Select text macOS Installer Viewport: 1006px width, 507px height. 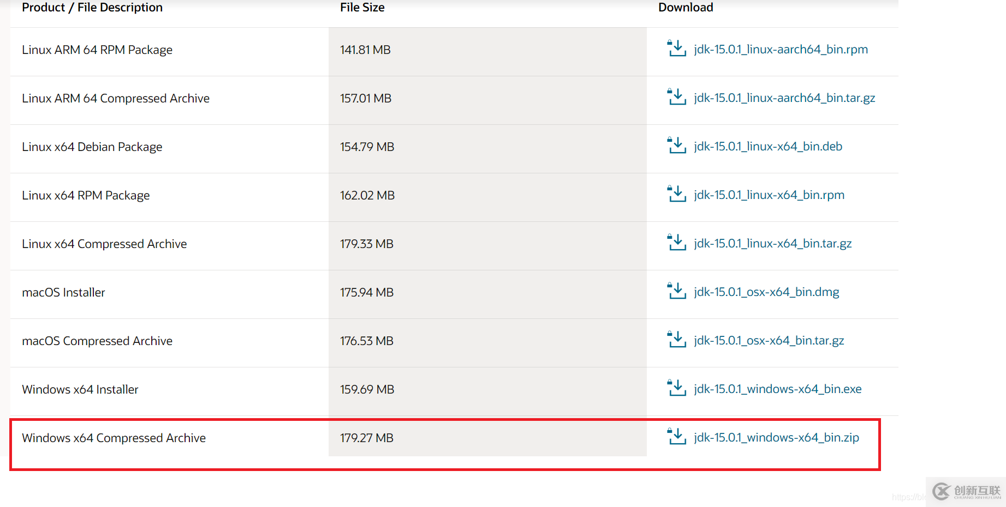coord(63,293)
